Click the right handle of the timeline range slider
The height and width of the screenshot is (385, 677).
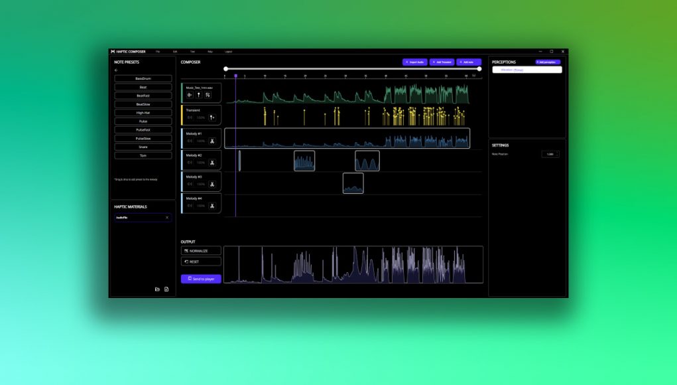[x=479, y=69]
